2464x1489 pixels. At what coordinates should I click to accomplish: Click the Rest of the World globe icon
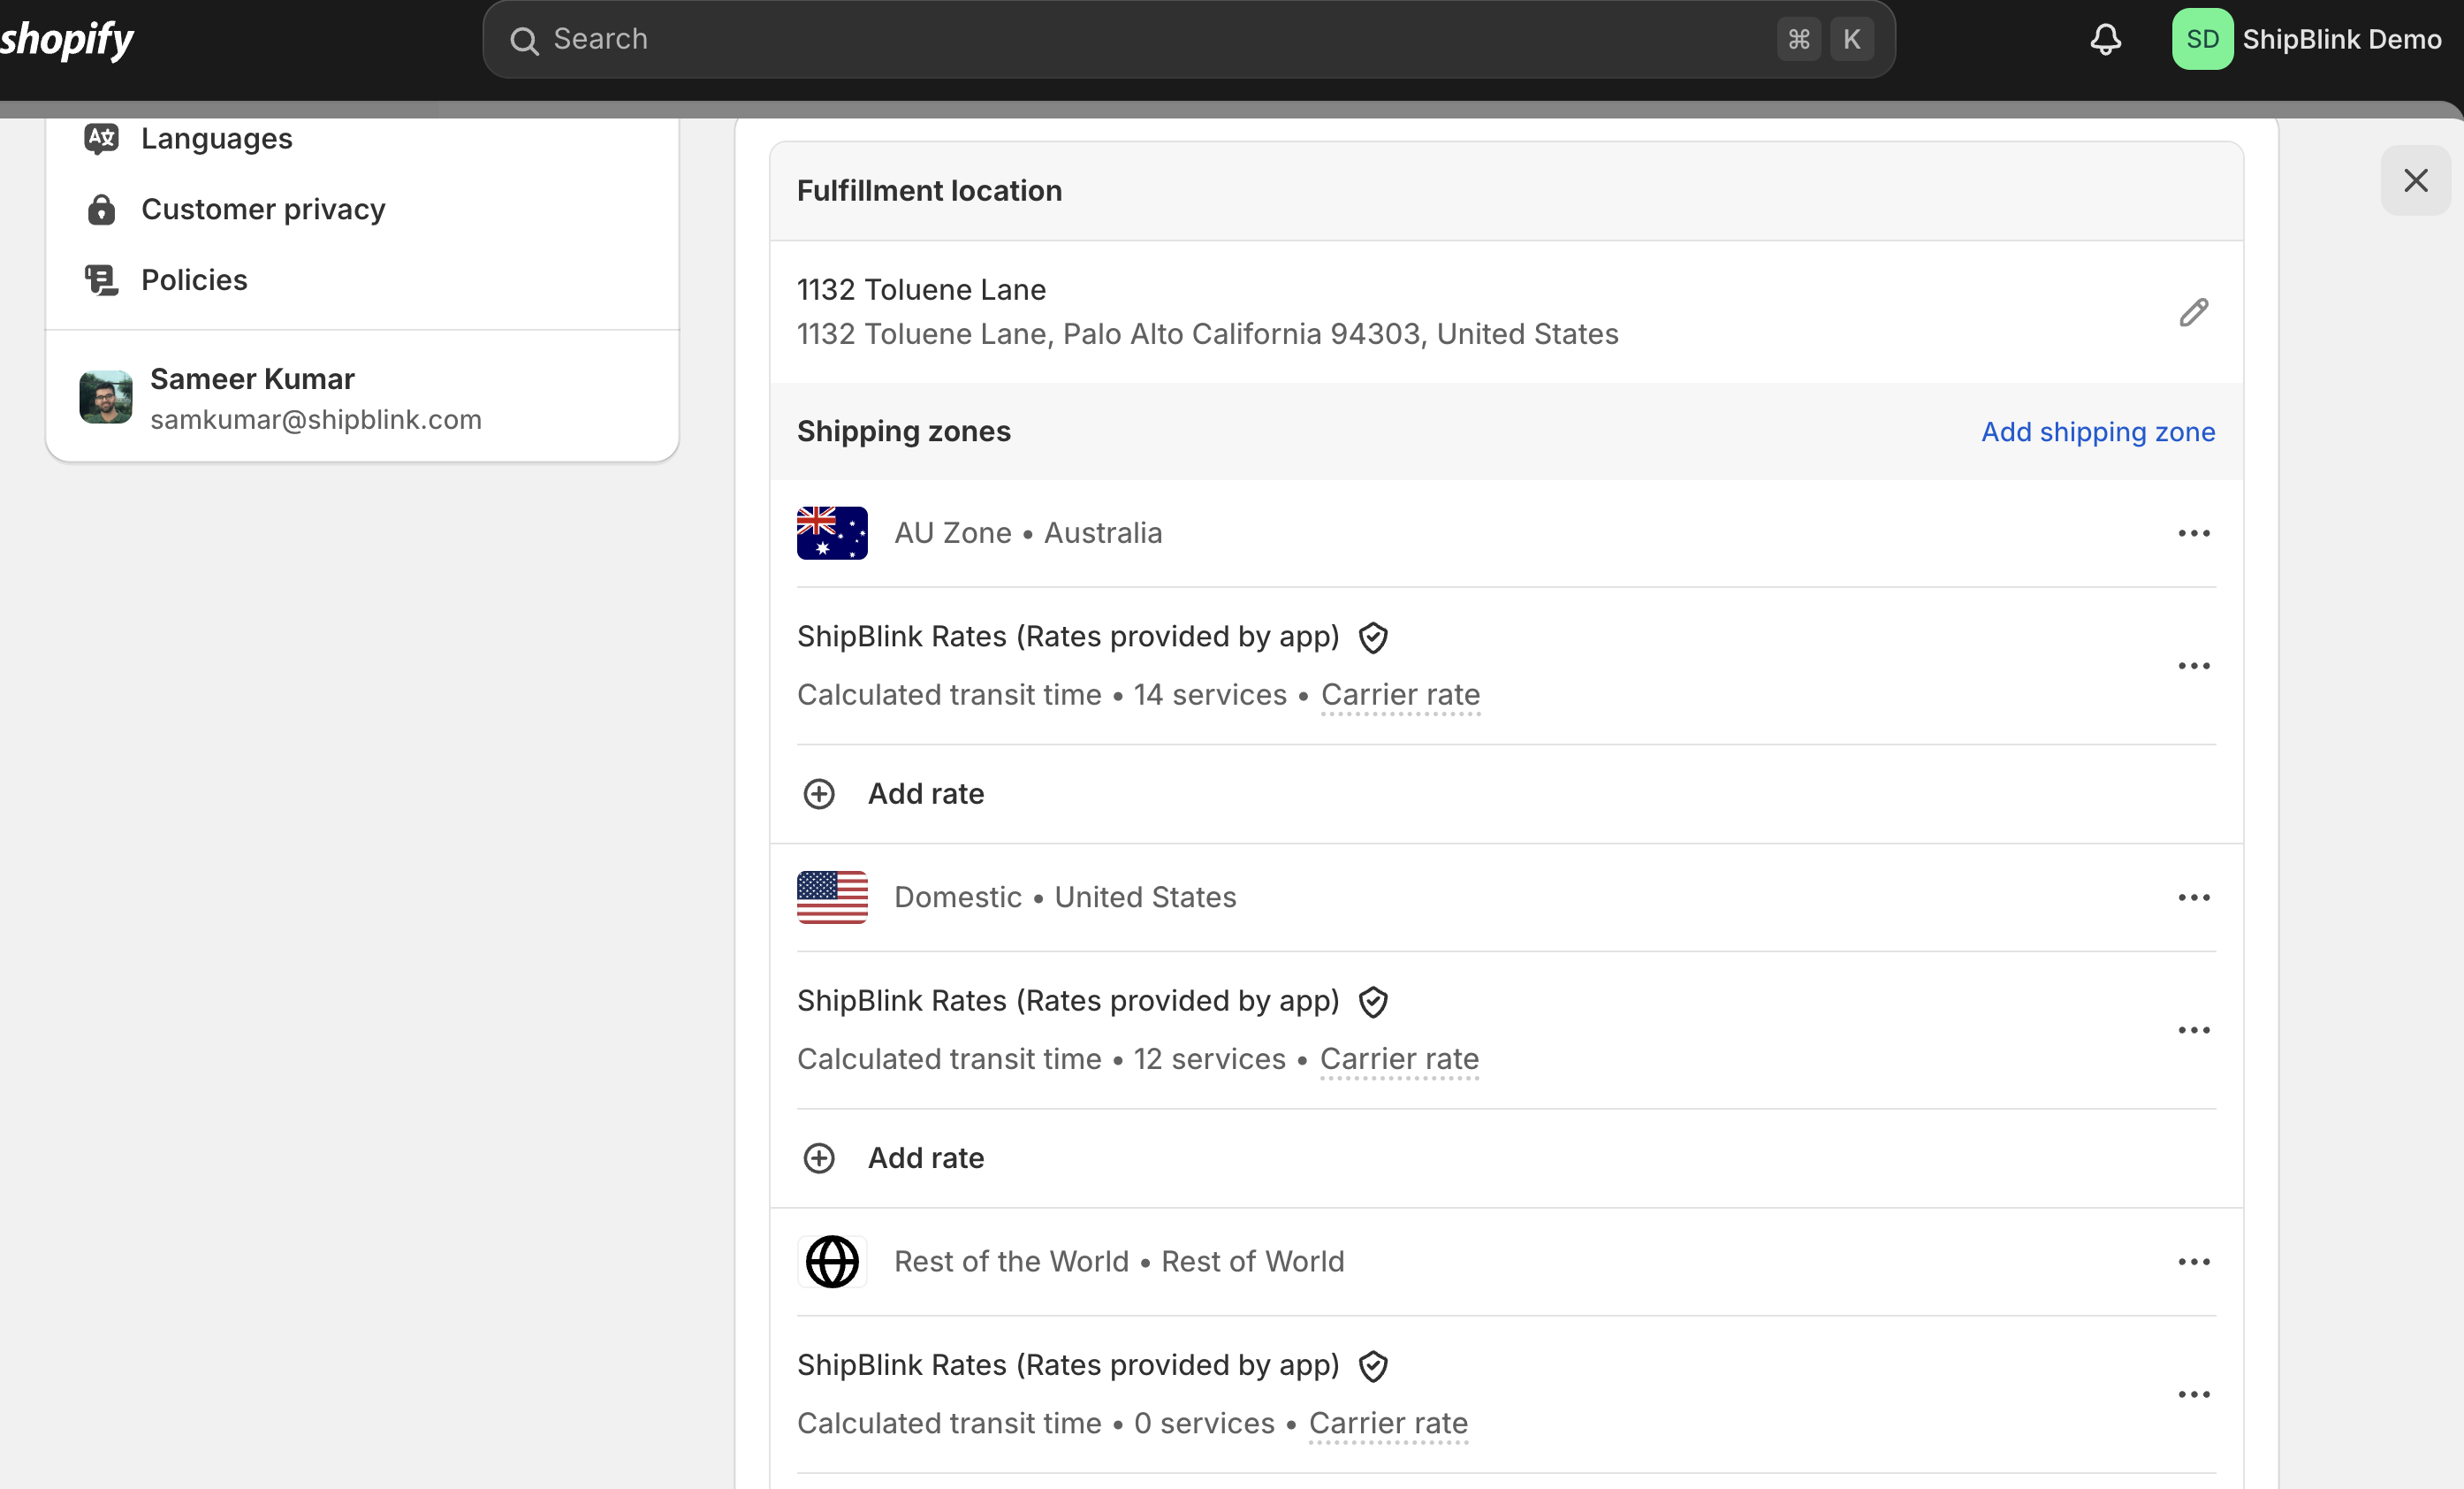[832, 1261]
